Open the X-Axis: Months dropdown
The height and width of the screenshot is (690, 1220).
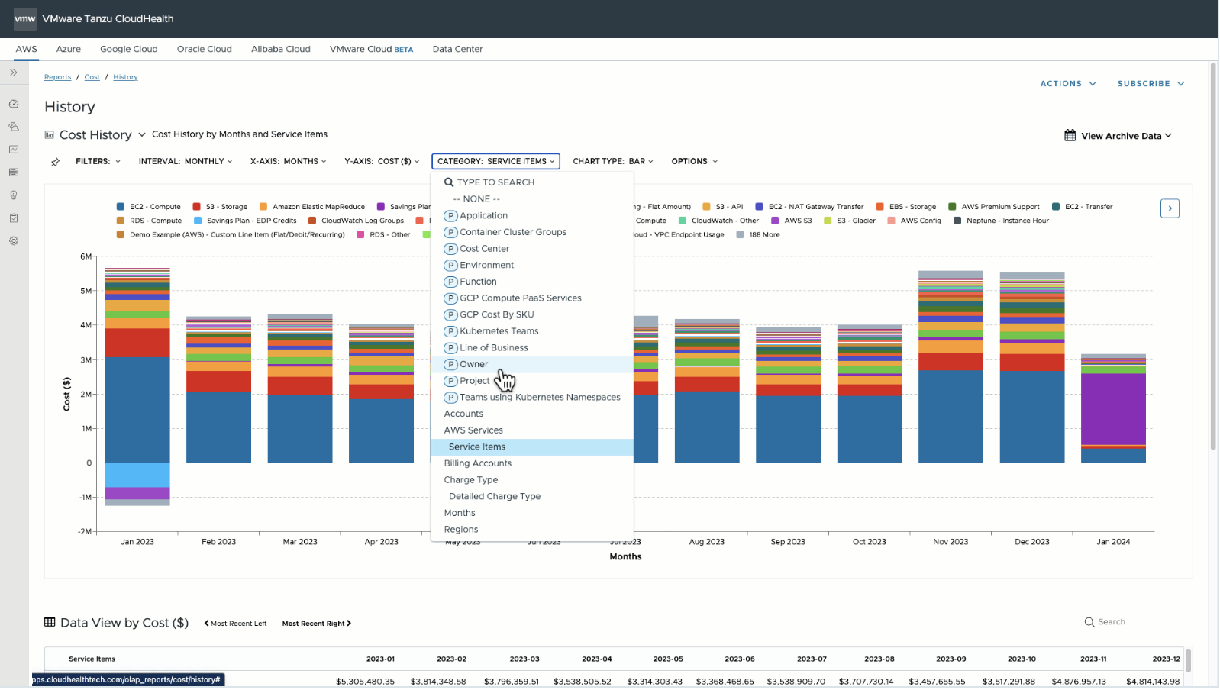point(288,162)
